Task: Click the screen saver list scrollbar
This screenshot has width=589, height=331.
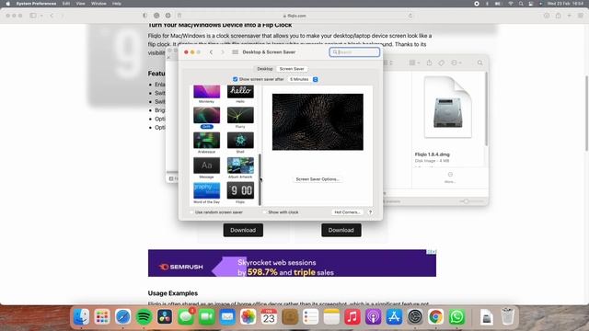Action: (x=260, y=179)
